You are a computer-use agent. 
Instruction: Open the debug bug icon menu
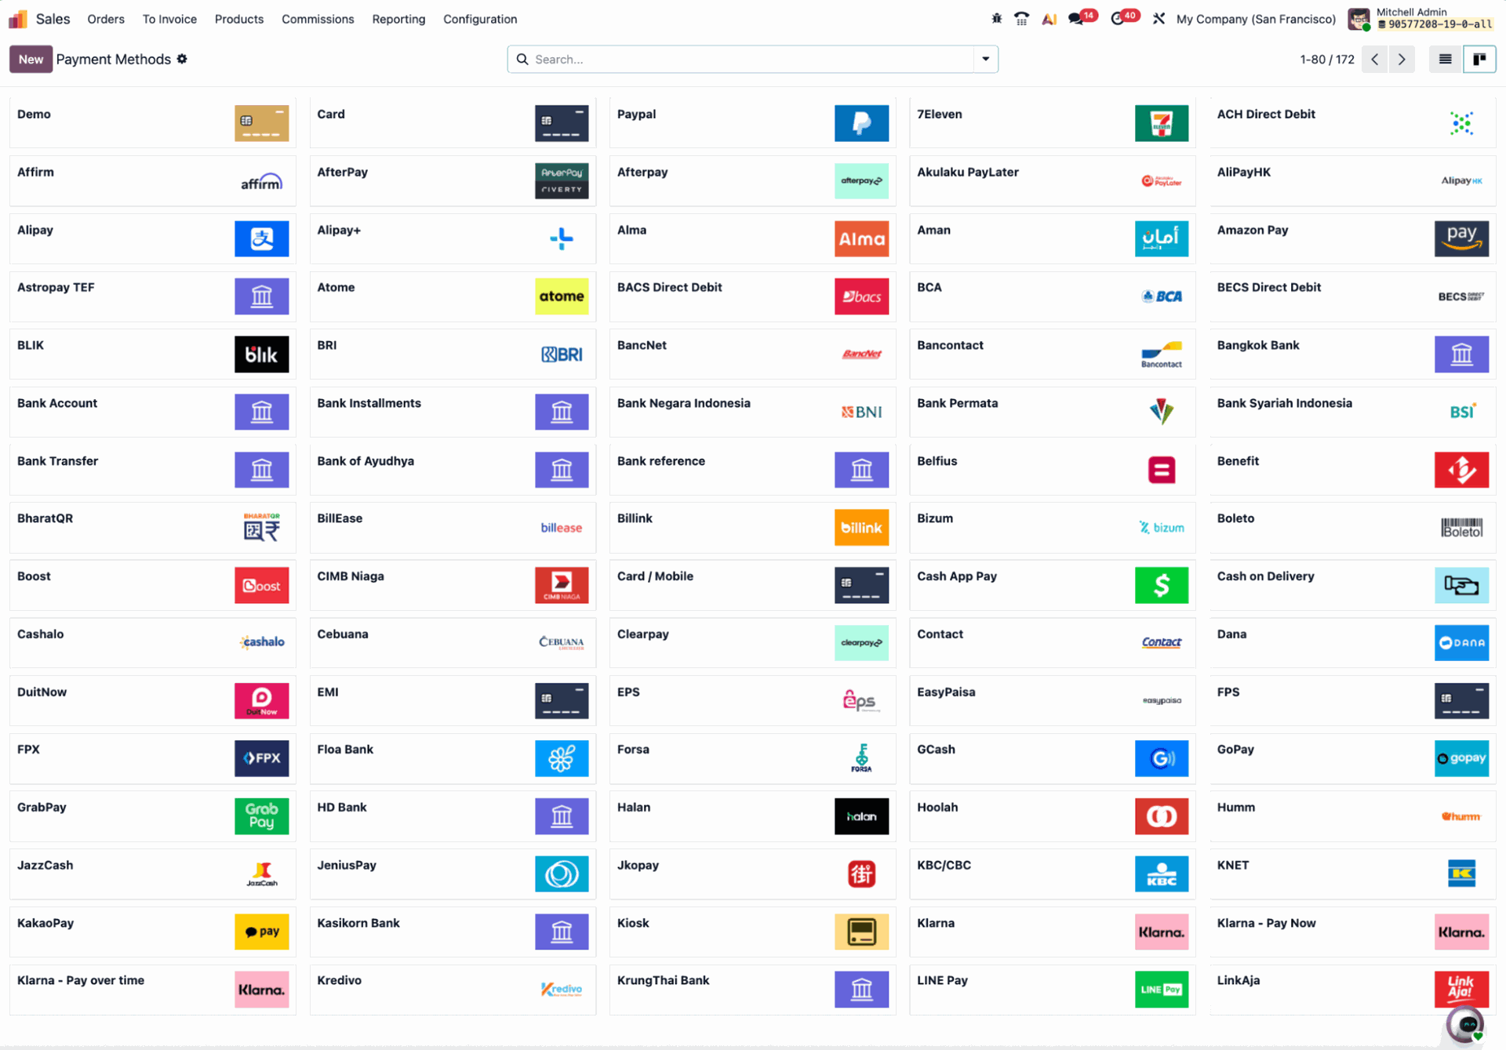pyautogui.click(x=996, y=19)
